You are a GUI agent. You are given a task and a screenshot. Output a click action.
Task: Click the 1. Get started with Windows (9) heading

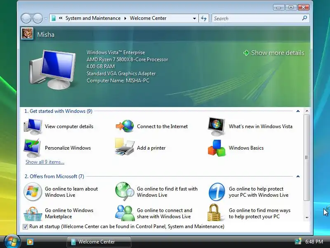pos(58,111)
